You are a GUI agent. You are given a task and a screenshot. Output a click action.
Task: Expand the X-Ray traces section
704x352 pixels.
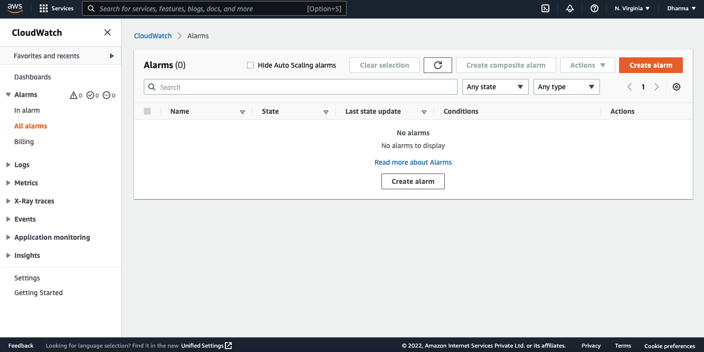tap(8, 201)
